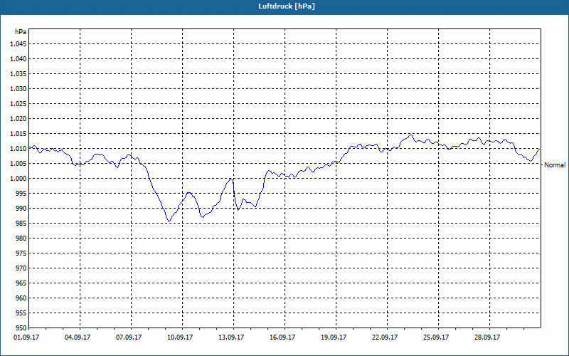The height and width of the screenshot is (356, 569).
Task: Click the 16.09.17 date label
Action: click(282, 337)
